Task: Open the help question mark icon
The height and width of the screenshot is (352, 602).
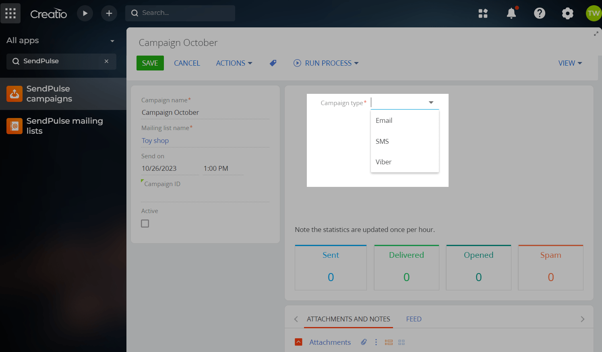Action: (540, 13)
